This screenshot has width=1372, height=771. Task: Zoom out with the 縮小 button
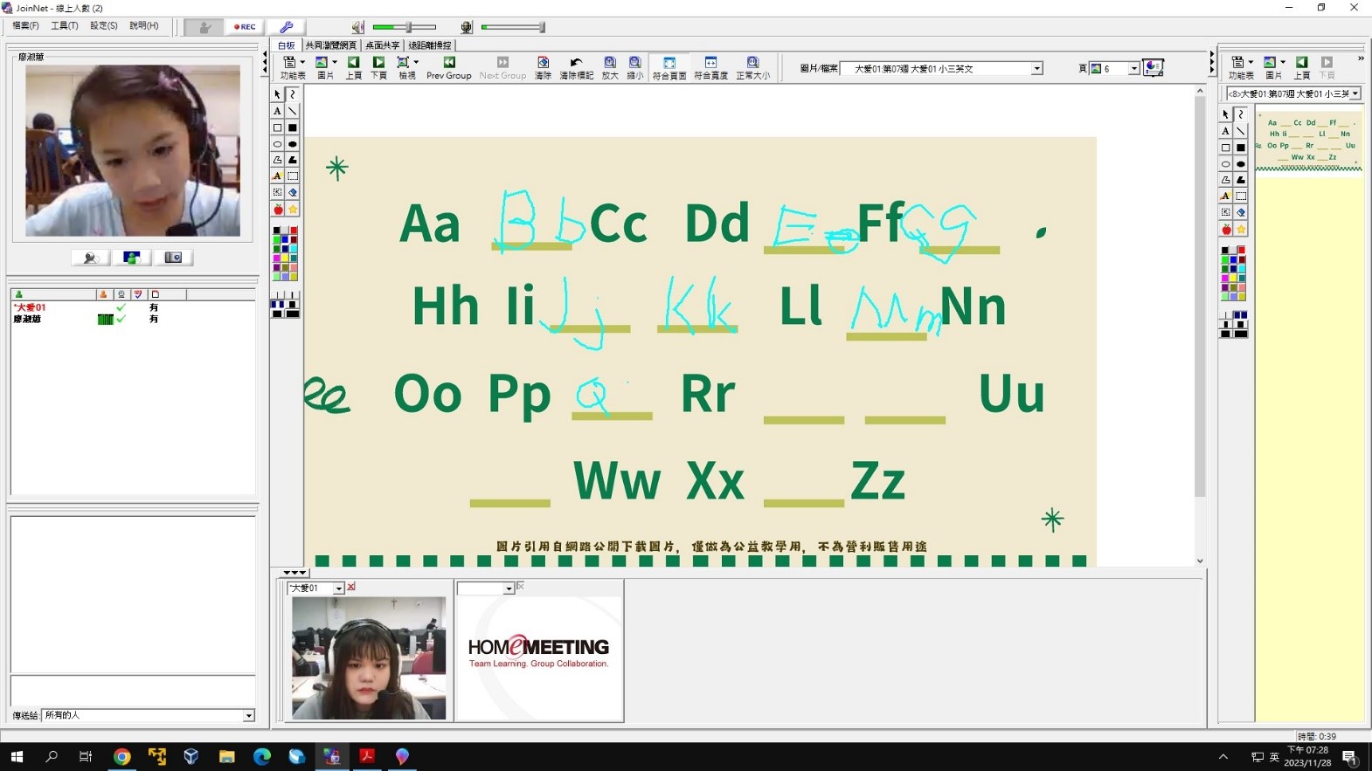[635, 67]
